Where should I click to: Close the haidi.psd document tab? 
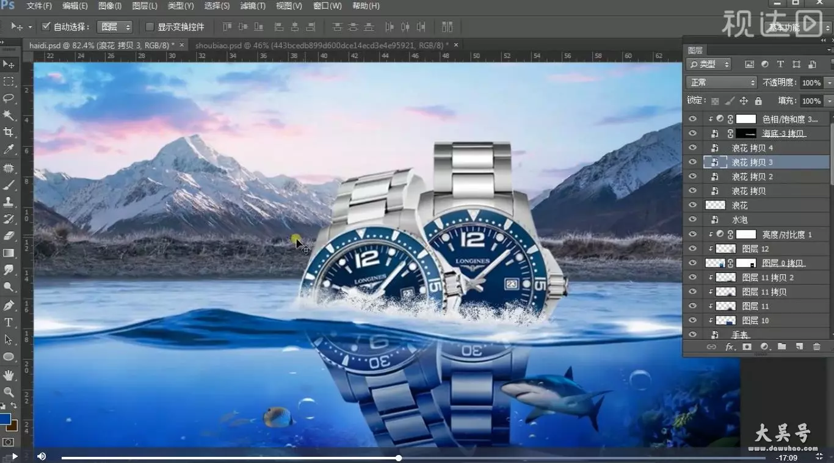point(182,45)
